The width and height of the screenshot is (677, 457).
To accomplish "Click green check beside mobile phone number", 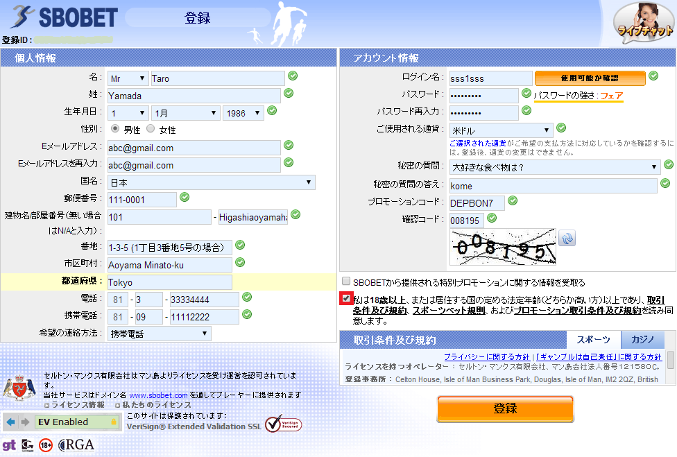I will [247, 314].
